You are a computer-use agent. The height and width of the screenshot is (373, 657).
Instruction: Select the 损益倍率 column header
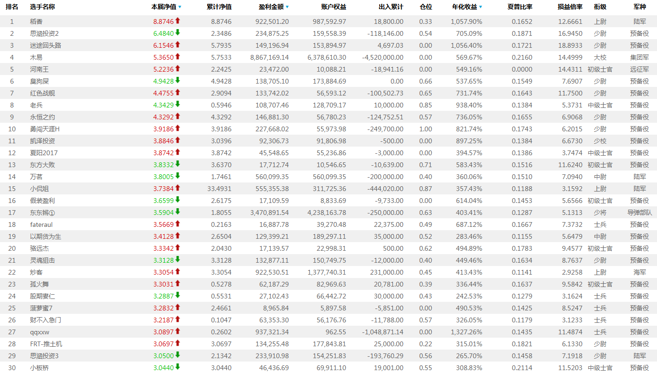coord(570,7)
